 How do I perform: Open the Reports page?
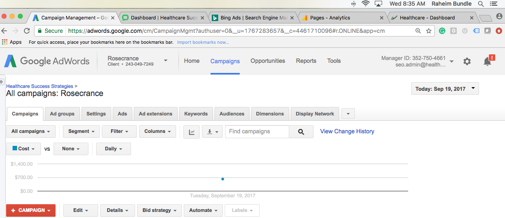coord(306,61)
